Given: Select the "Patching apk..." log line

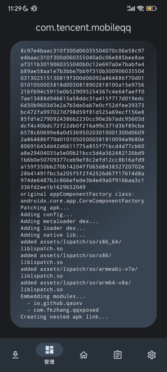Looking at the screenshot, I should tap(45, 208).
